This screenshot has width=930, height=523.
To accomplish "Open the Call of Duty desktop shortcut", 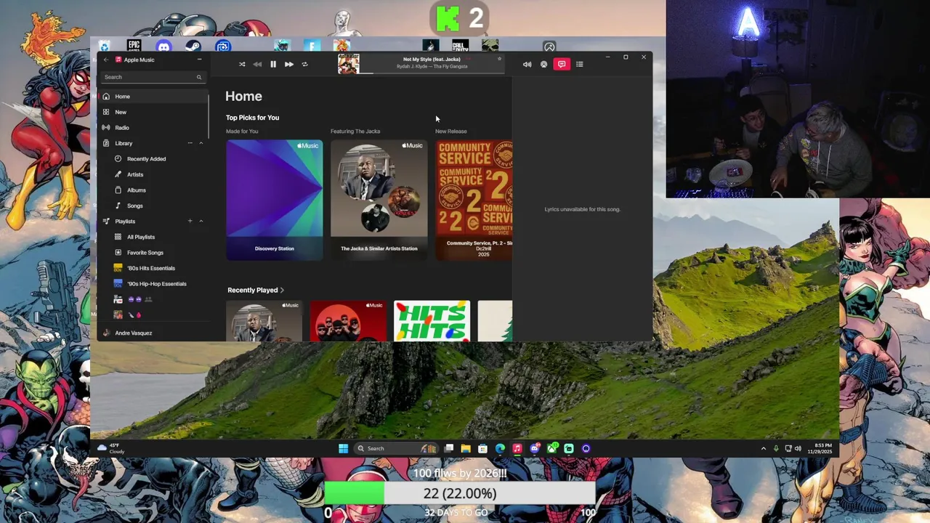I will pos(460,46).
